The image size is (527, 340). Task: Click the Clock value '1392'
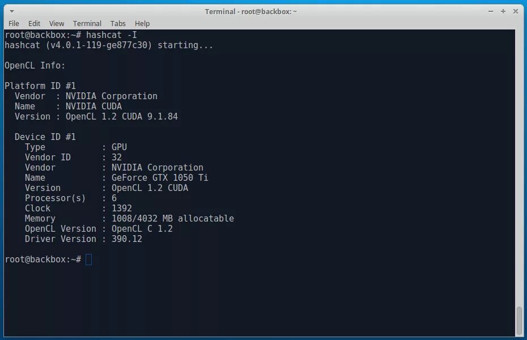coord(122,209)
